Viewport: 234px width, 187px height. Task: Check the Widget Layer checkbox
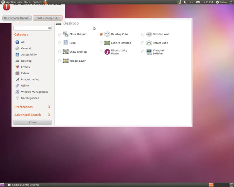[59, 61]
